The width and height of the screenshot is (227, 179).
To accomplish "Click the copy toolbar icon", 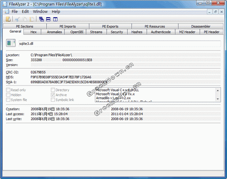I will [x=25, y=19].
